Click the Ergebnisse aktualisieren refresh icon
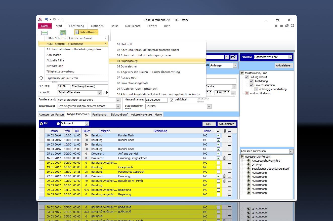This screenshot has width=333, height=221. (41, 78)
